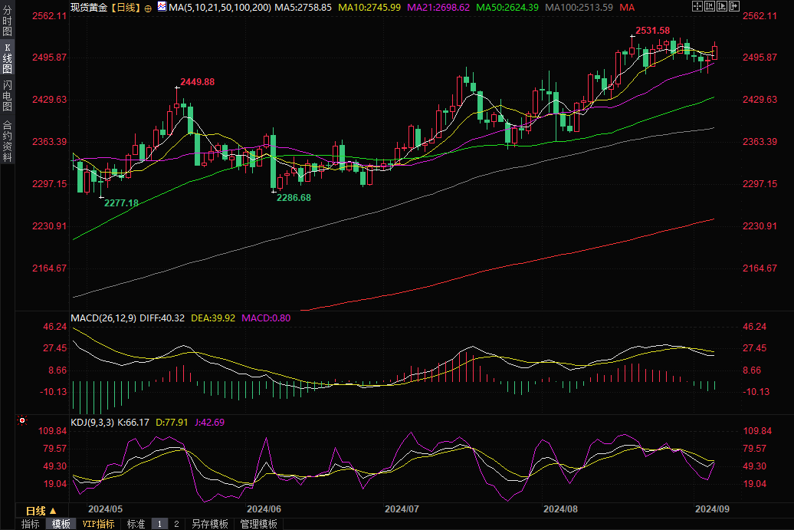Click the jump-to-start chart icon
The width and height of the screenshot is (794, 530).
708,6
